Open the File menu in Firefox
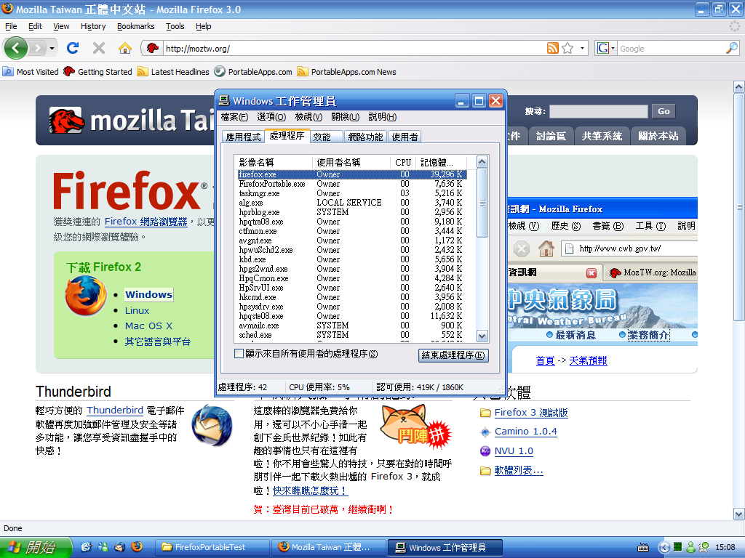The height and width of the screenshot is (558, 745). pyautogui.click(x=11, y=26)
